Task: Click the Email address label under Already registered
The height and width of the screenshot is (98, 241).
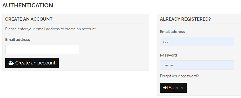Action: (172, 32)
